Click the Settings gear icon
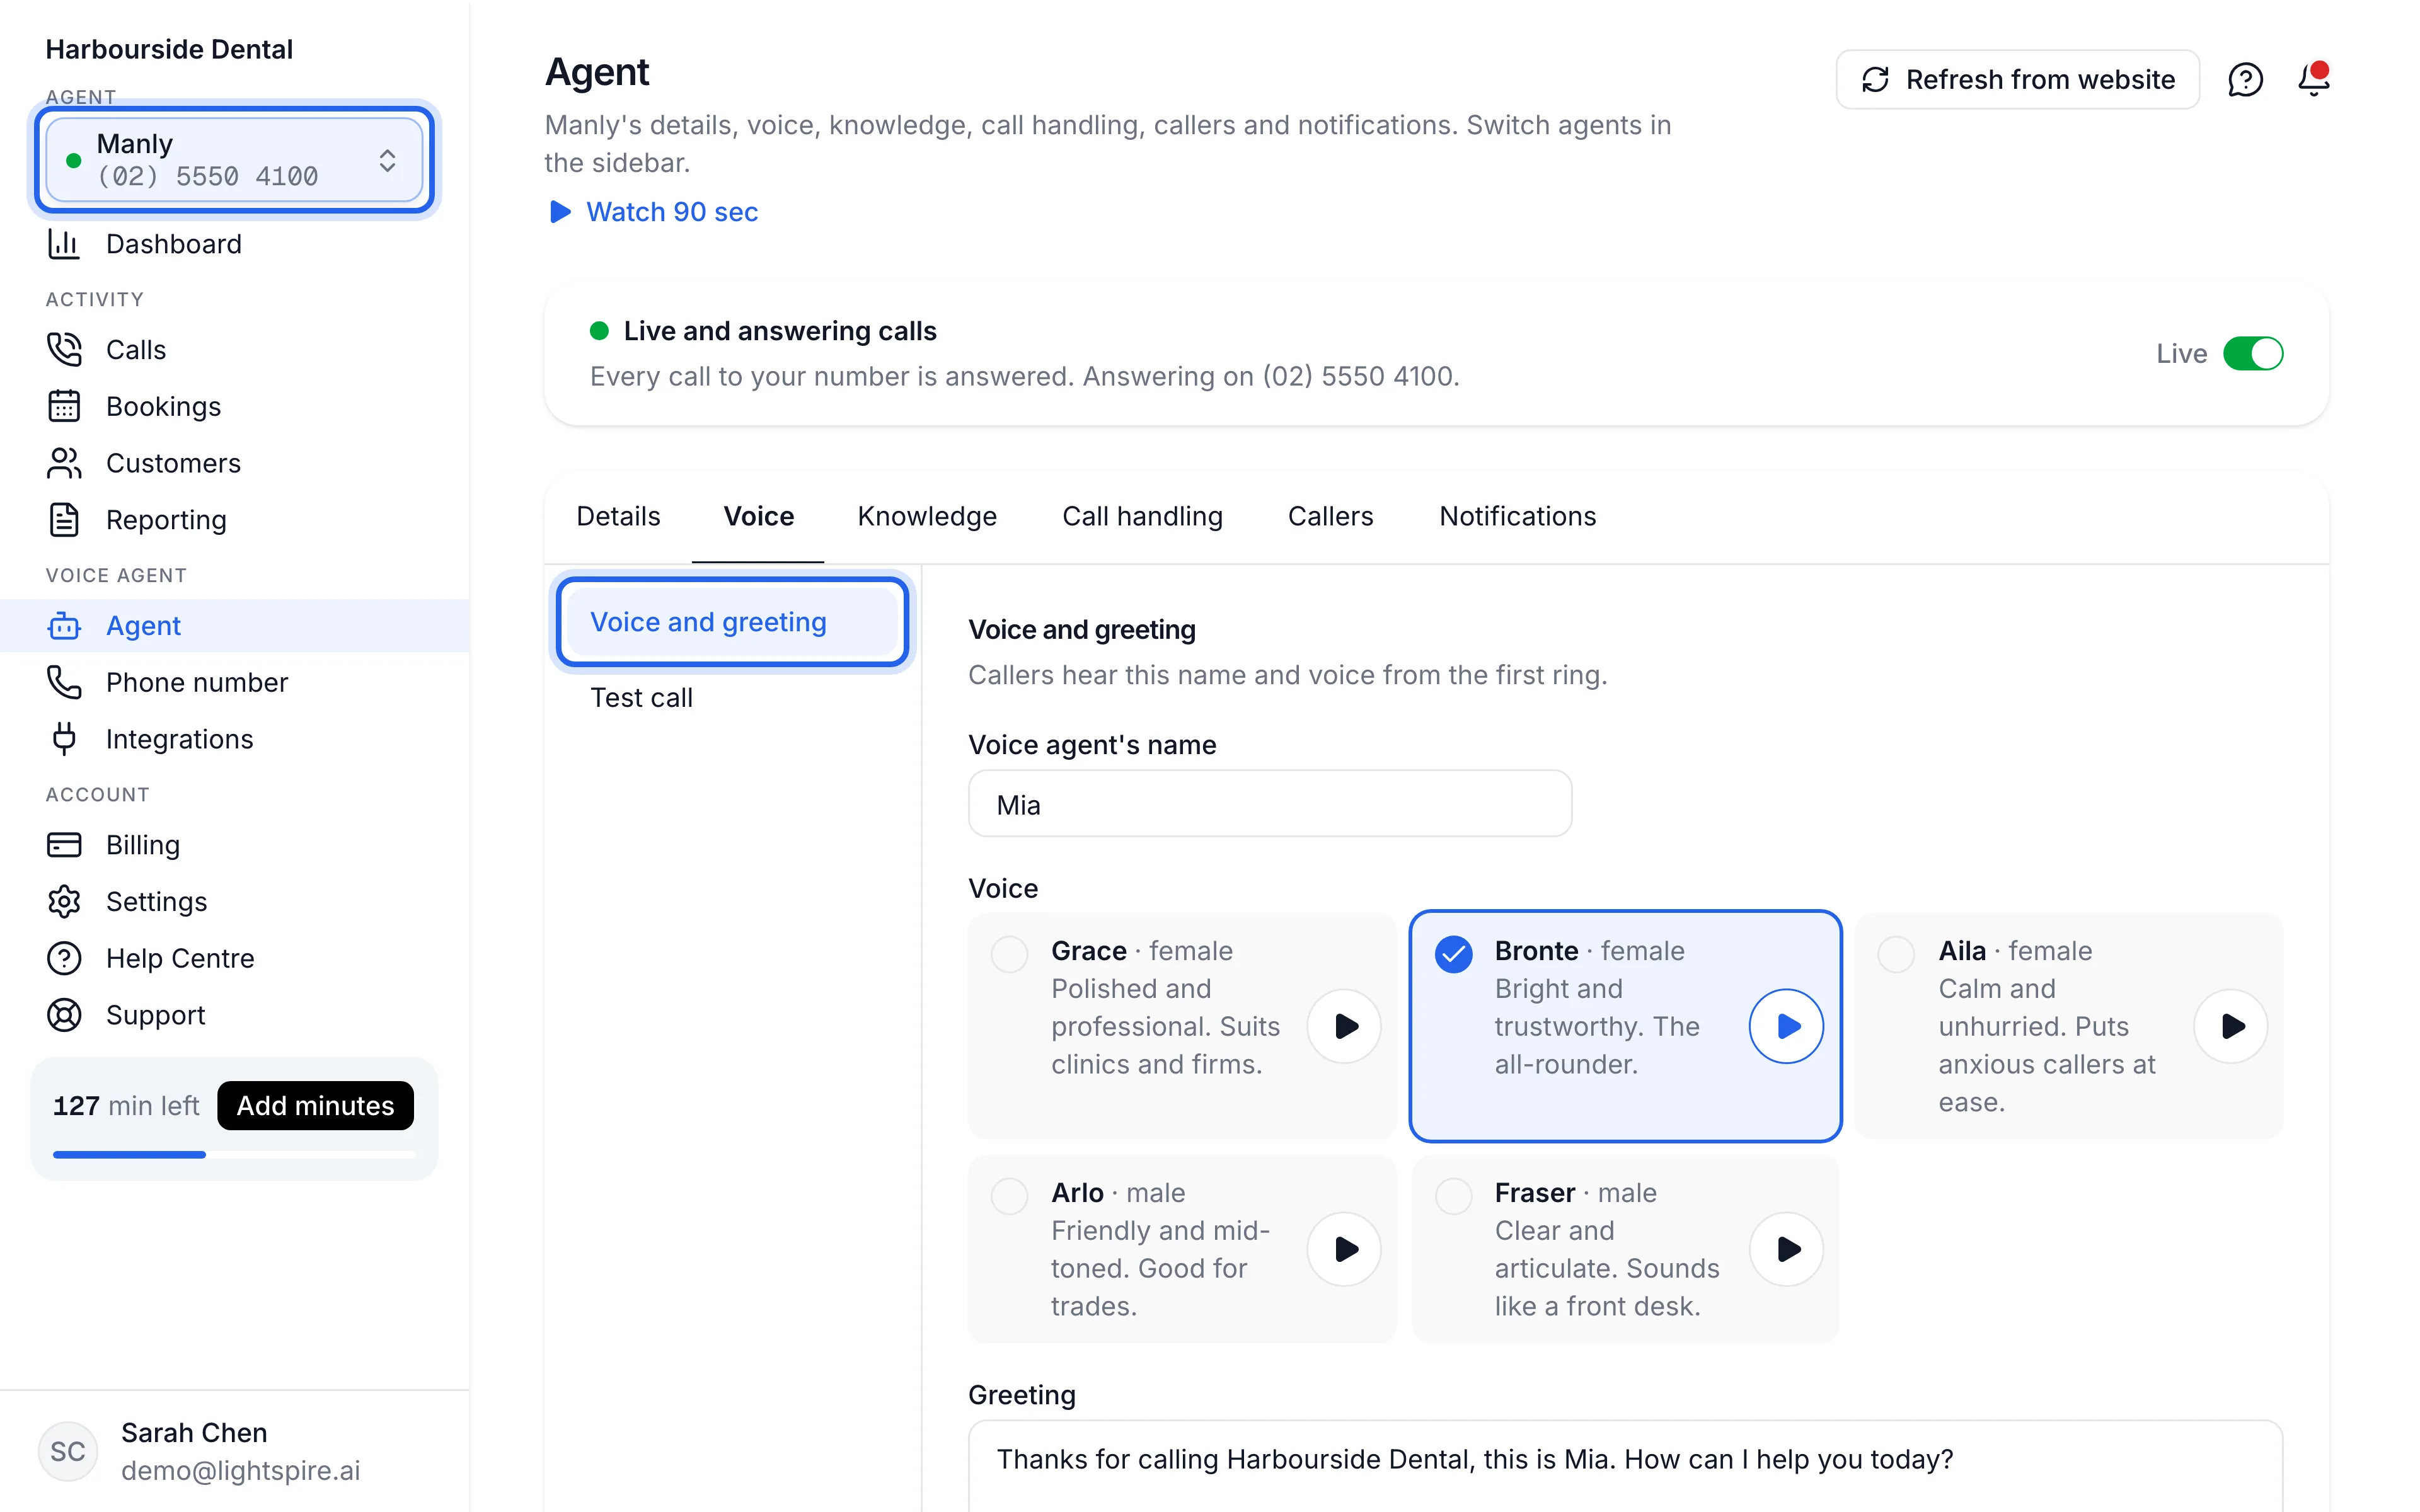Viewport: 2420px width, 1512px height. pyautogui.click(x=64, y=902)
